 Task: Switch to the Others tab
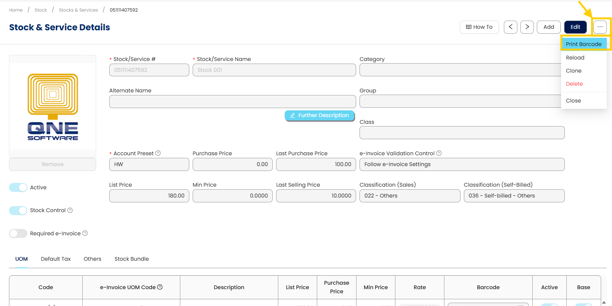[92, 259]
